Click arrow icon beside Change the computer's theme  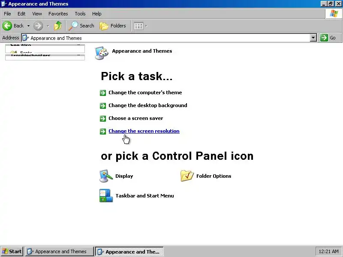point(103,93)
